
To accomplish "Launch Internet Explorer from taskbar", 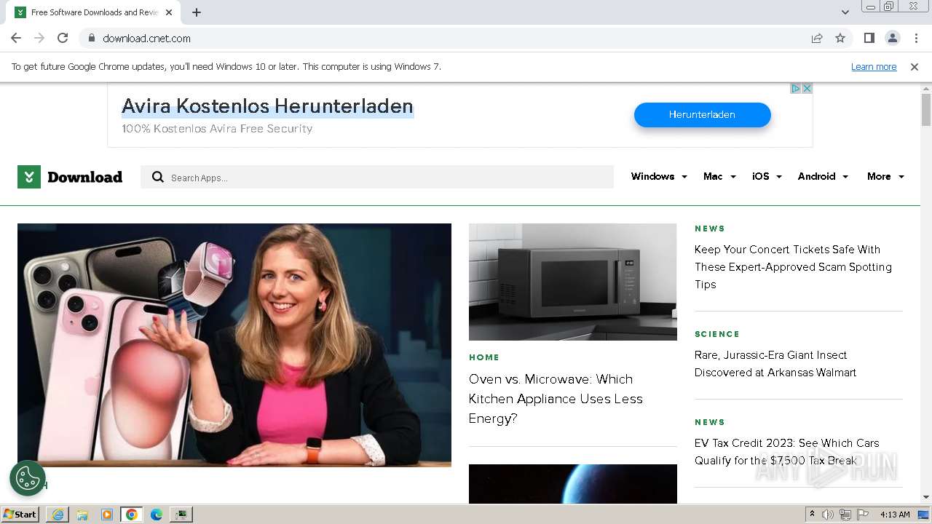I will click(58, 515).
